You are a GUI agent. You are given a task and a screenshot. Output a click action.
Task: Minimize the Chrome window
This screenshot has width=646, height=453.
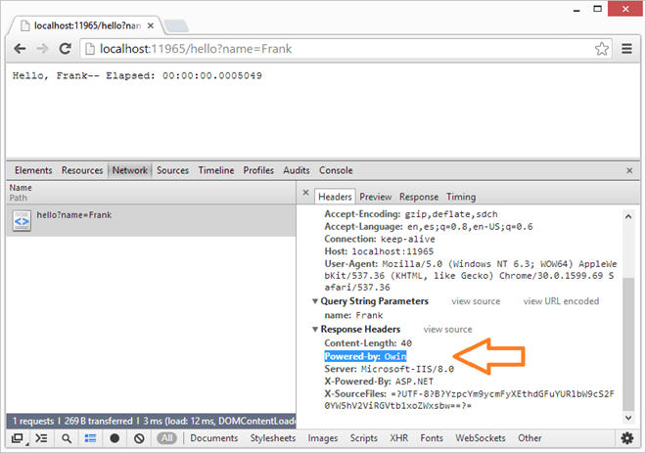577,9
